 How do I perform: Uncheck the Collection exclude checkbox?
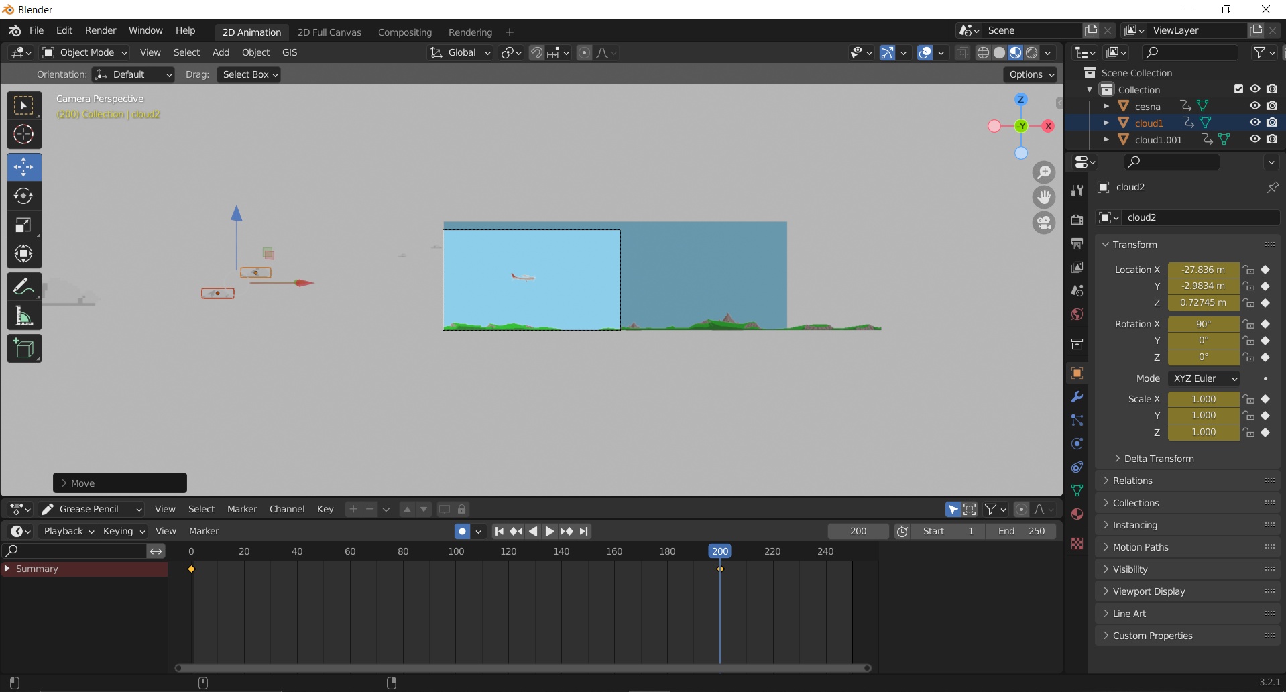point(1238,89)
